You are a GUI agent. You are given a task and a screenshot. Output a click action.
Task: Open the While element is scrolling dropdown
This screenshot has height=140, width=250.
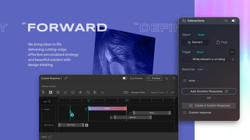tap(209, 59)
